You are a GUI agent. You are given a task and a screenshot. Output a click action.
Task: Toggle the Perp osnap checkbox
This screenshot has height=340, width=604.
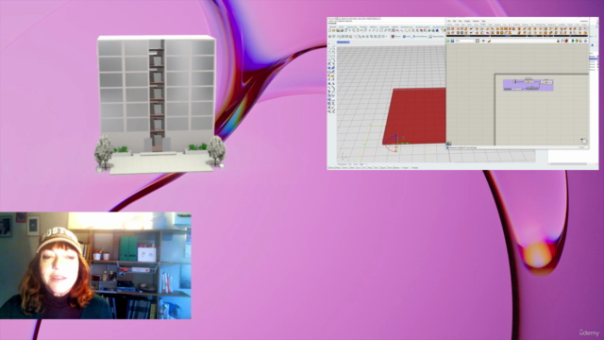[367, 168]
